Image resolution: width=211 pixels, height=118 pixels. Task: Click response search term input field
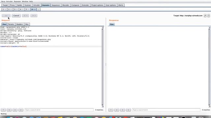coord(166,110)
